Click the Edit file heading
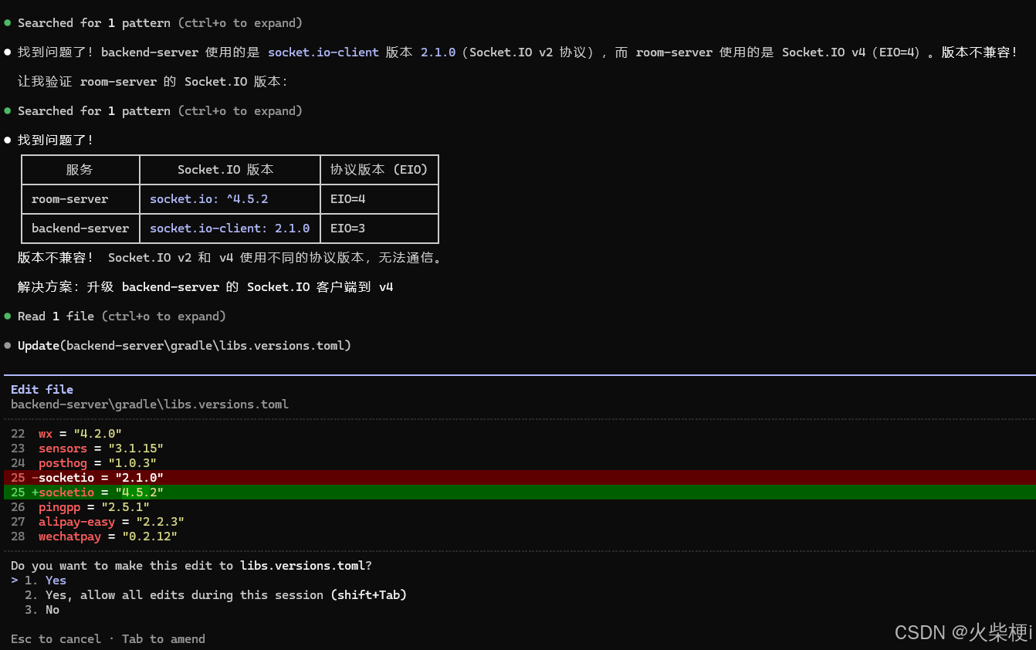The width and height of the screenshot is (1036, 650). tap(42, 390)
